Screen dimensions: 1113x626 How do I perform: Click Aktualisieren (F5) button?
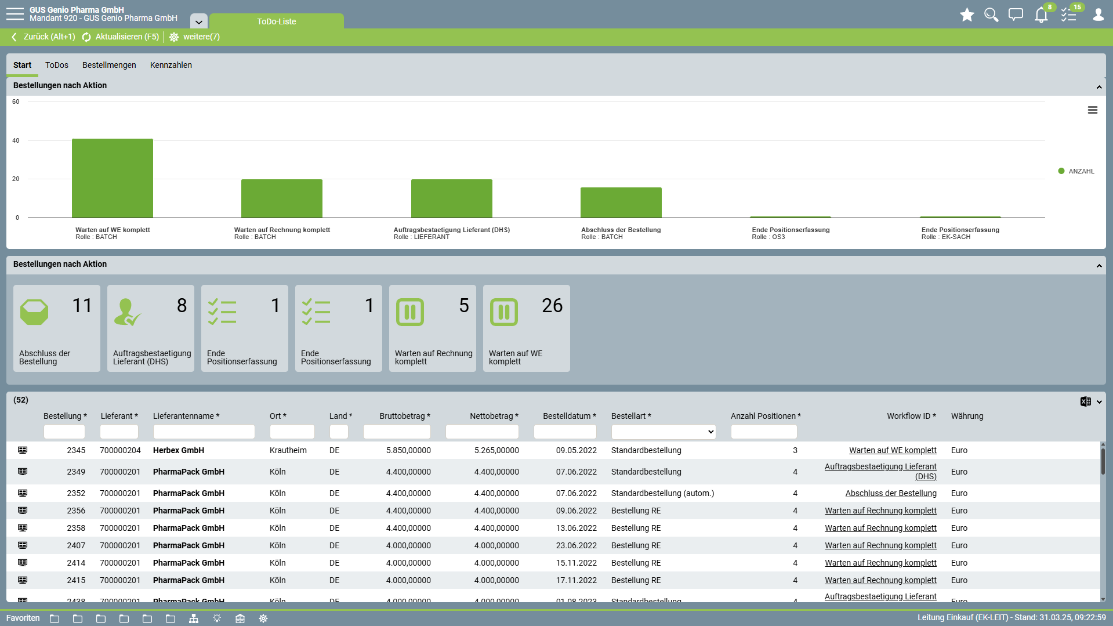point(121,37)
